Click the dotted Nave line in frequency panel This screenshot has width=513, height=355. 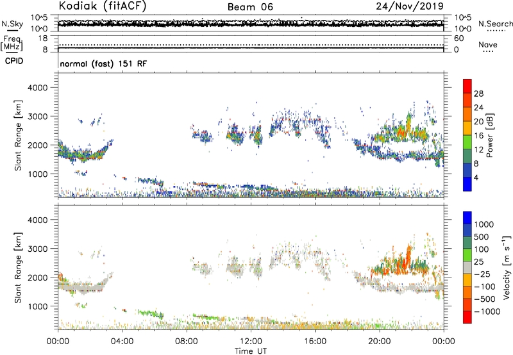[x=251, y=45]
